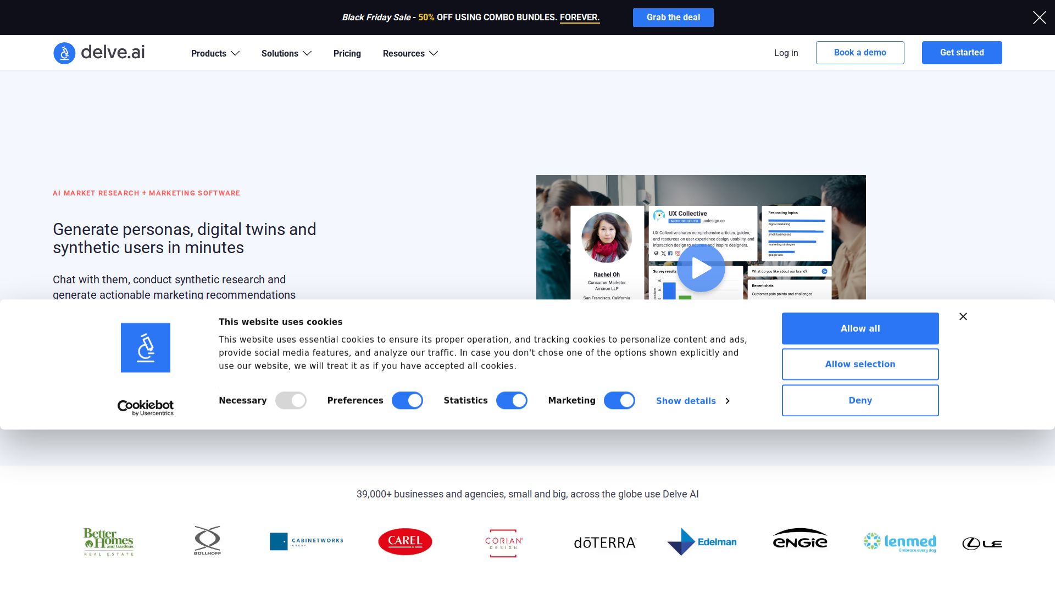Toggle the Preferences cookie switch
The height and width of the screenshot is (593, 1055).
(407, 401)
